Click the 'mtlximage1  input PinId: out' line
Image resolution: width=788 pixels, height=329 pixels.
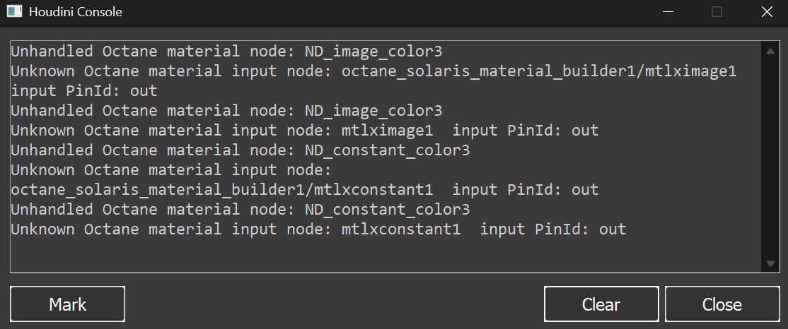[305, 131]
